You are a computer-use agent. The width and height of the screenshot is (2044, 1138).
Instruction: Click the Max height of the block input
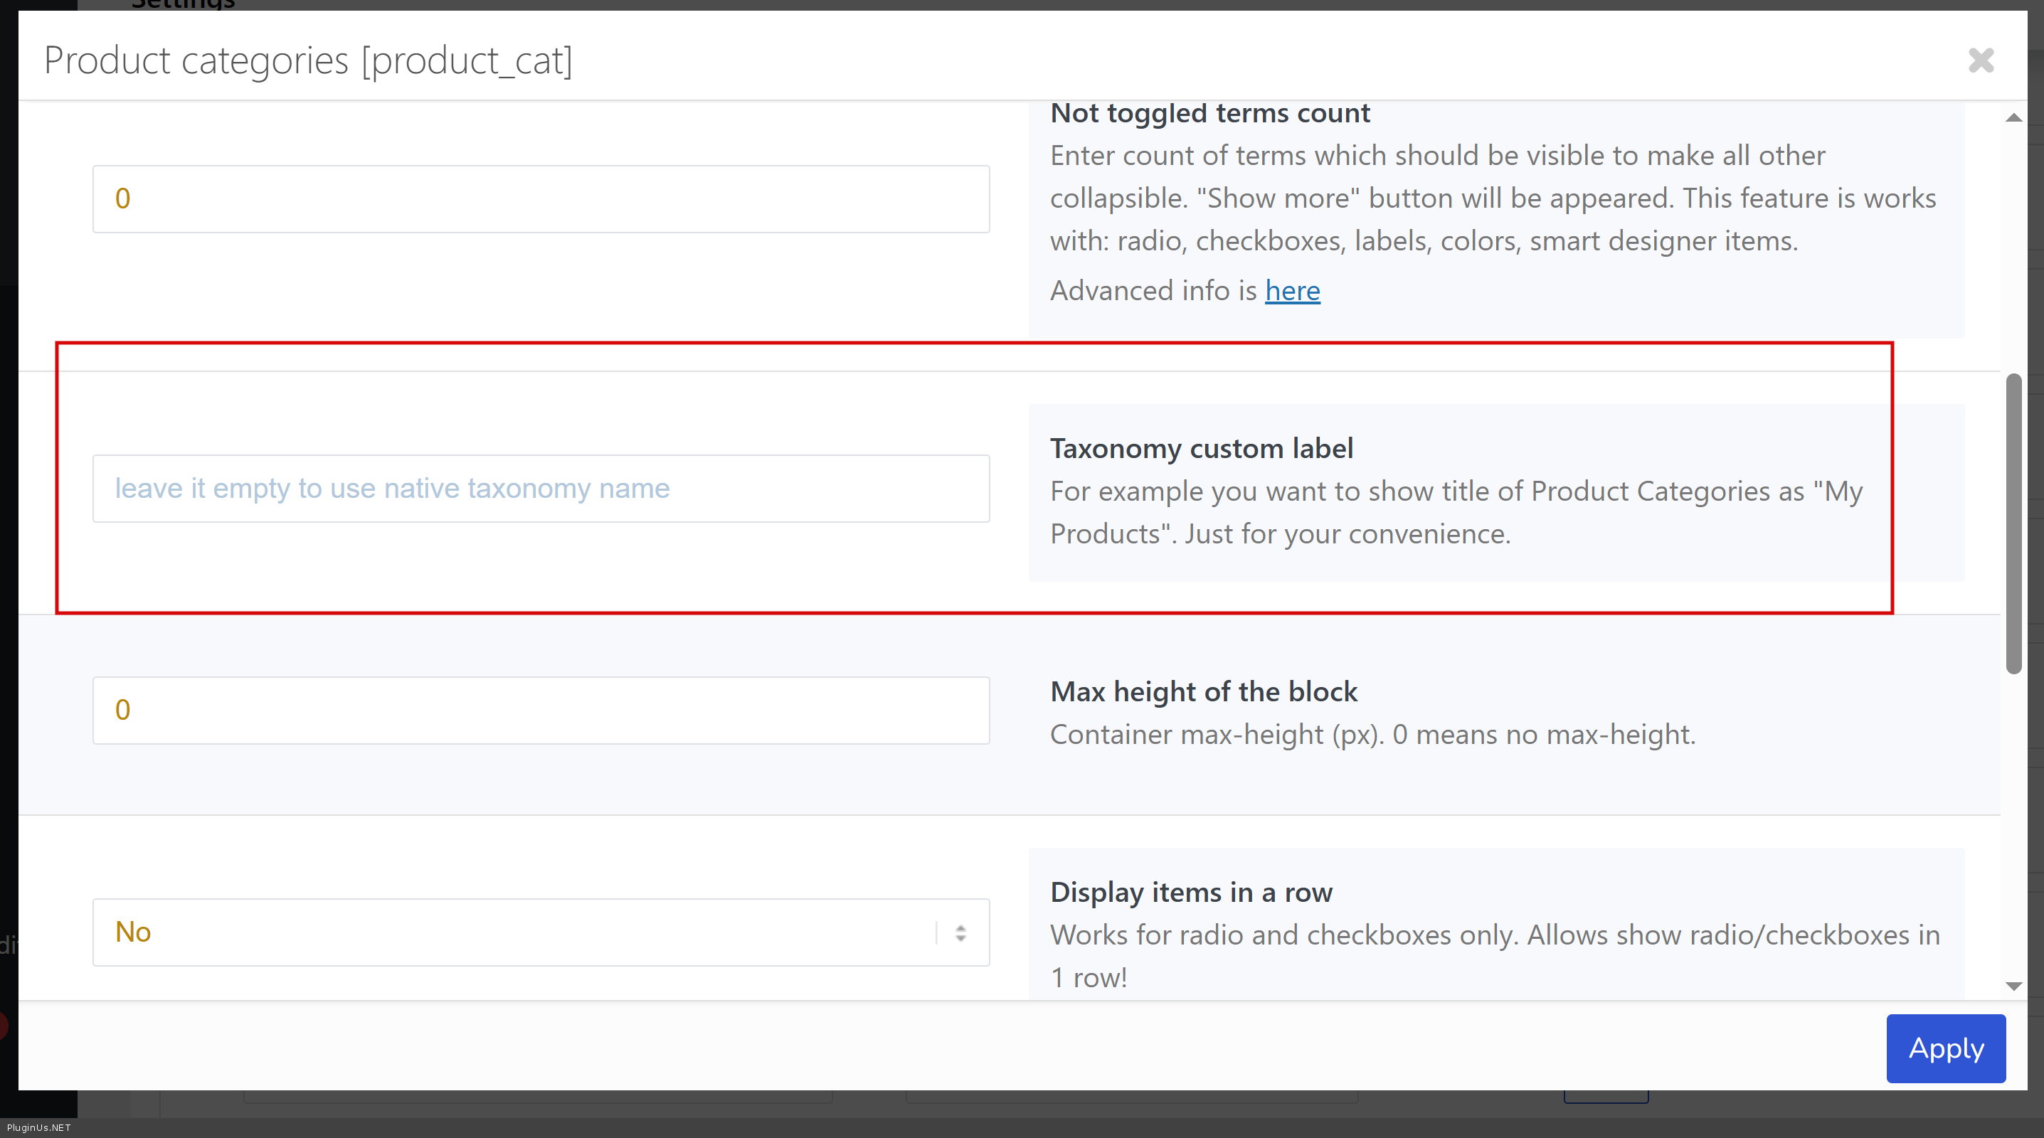(541, 710)
